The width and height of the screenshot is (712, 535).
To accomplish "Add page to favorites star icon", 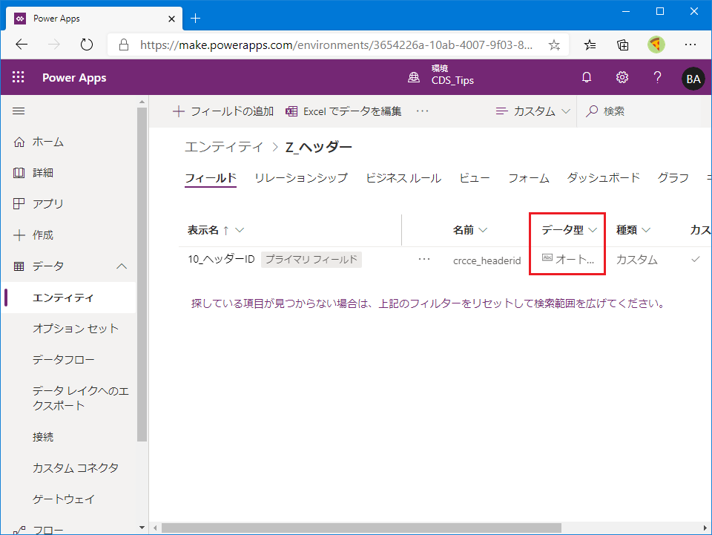I will click(x=553, y=45).
